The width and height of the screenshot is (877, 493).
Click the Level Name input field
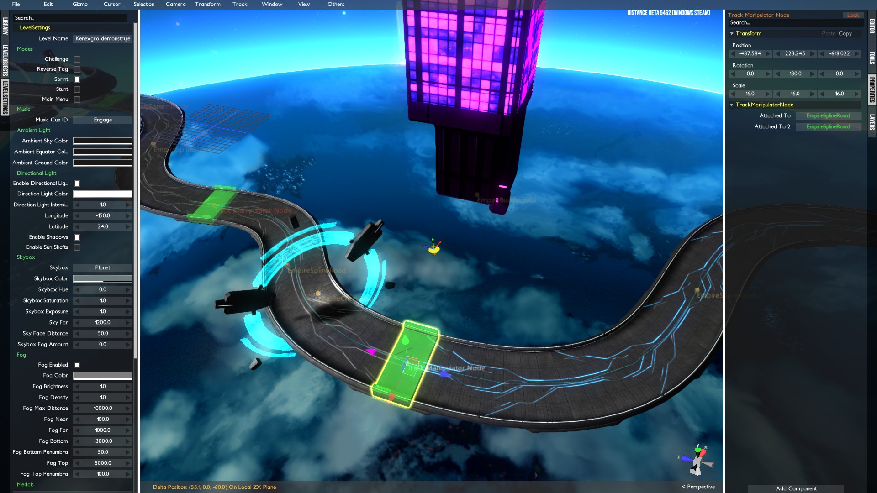click(103, 38)
